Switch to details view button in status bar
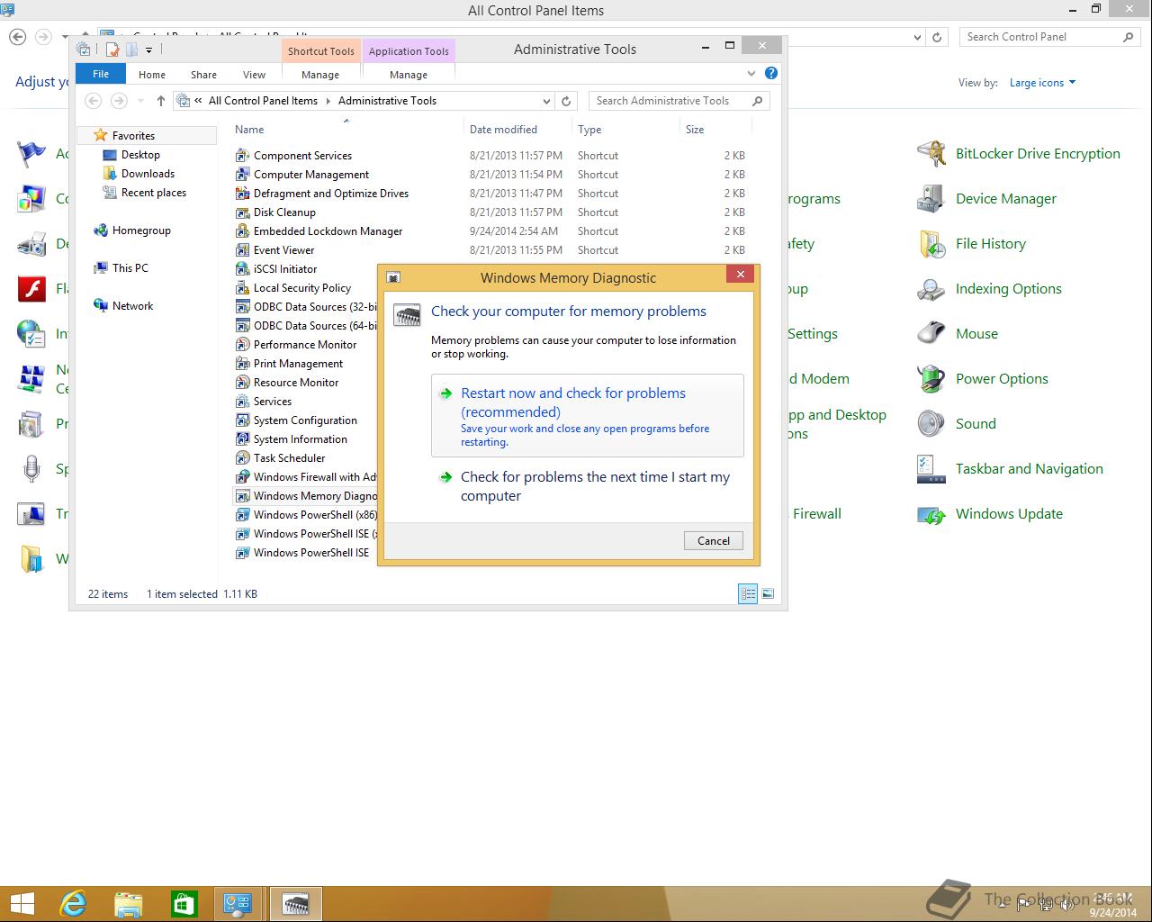1152x922 pixels. [x=748, y=593]
